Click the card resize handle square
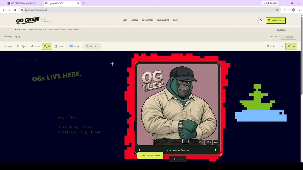Viewport: 303px width, 170px height. tap(221, 155)
